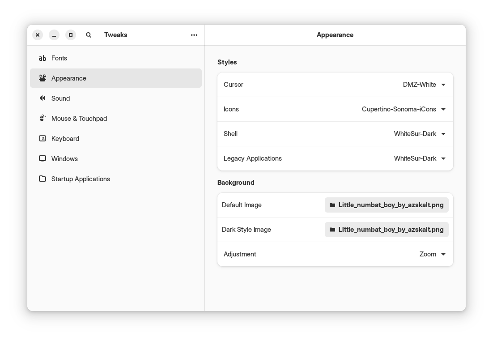The image size is (493, 341).
Task: Close the Tweaks window
Action: [x=38, y=35]
